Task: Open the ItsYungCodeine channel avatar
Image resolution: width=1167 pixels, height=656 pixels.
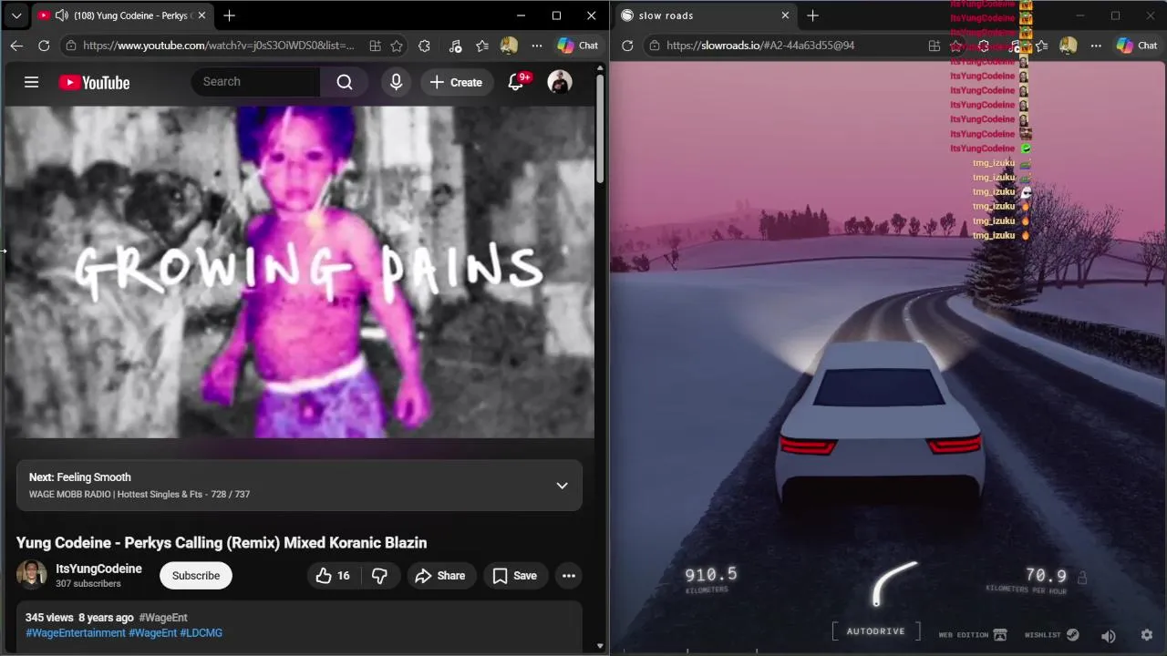Action: [31, 575]
